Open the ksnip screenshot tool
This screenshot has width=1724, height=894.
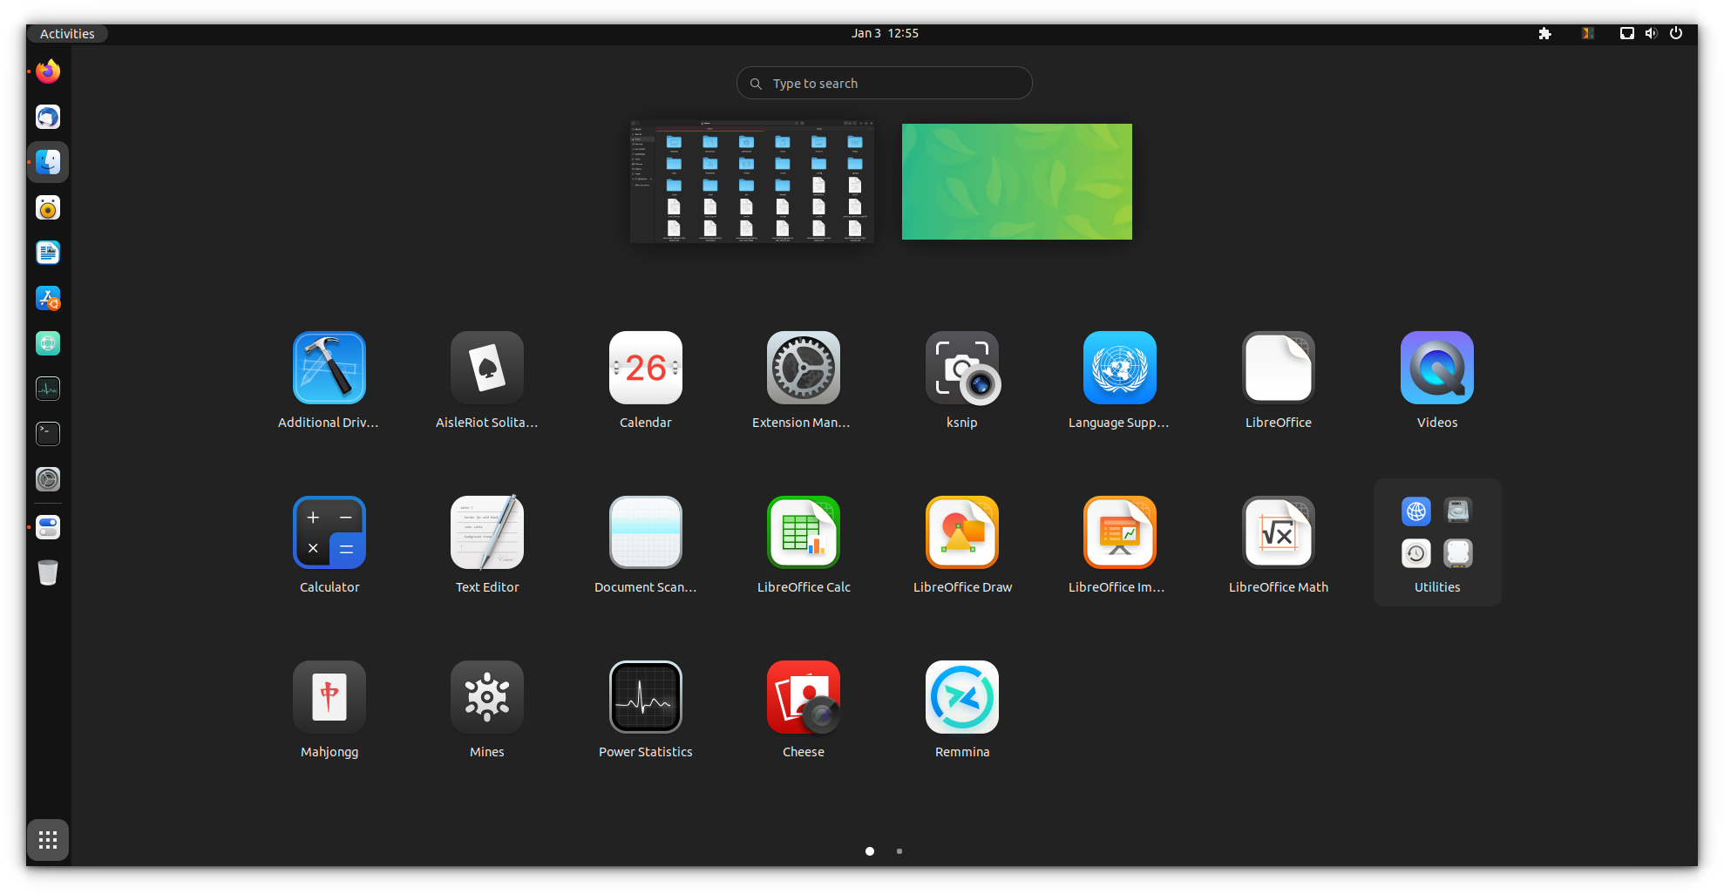[x=961, y=368]
